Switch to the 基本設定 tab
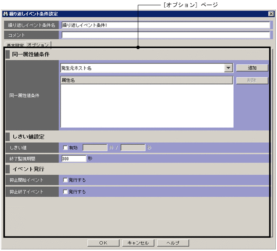 coord(15,45)
